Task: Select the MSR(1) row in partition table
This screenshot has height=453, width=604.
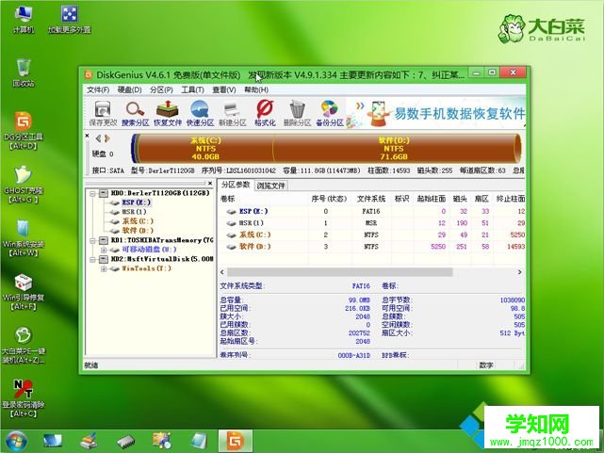Action: click(x=371, y=223)
